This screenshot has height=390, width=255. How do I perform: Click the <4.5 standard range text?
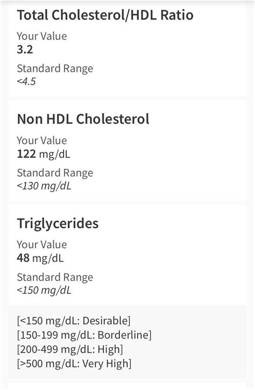(x=26, y=82)
